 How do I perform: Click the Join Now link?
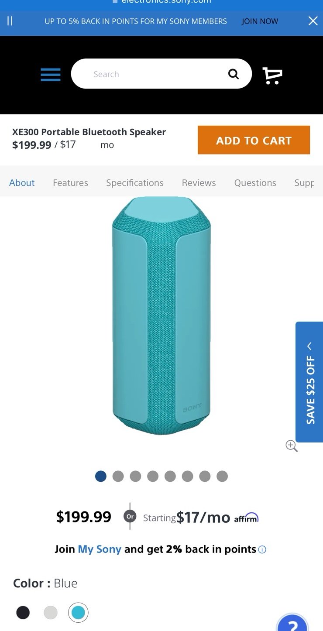(x=260, y=21)
